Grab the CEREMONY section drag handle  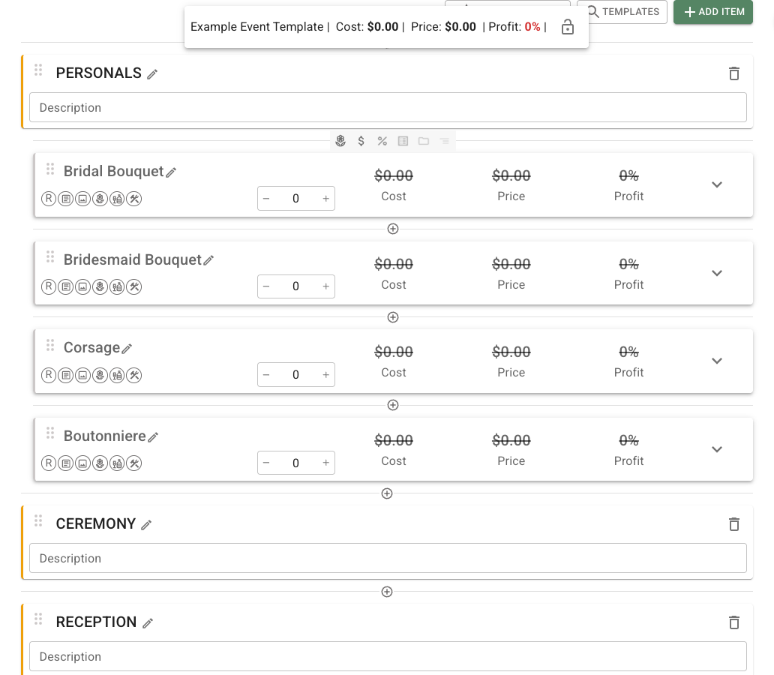(x=38, y=521)
